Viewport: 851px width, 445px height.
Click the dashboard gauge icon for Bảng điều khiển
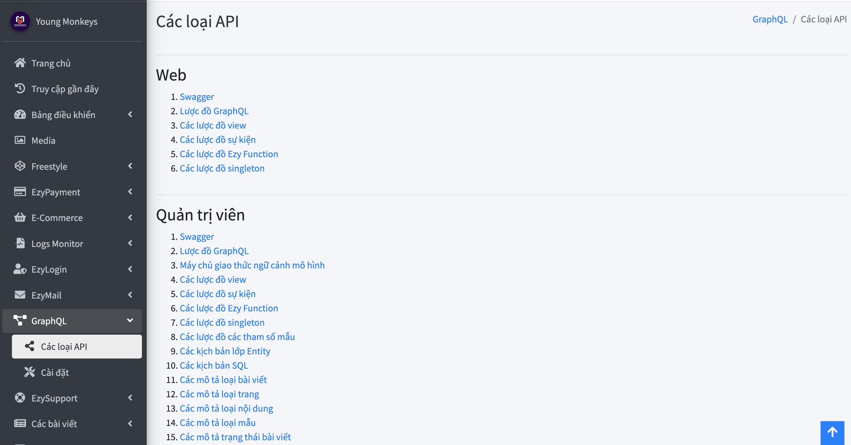[20, 114]
